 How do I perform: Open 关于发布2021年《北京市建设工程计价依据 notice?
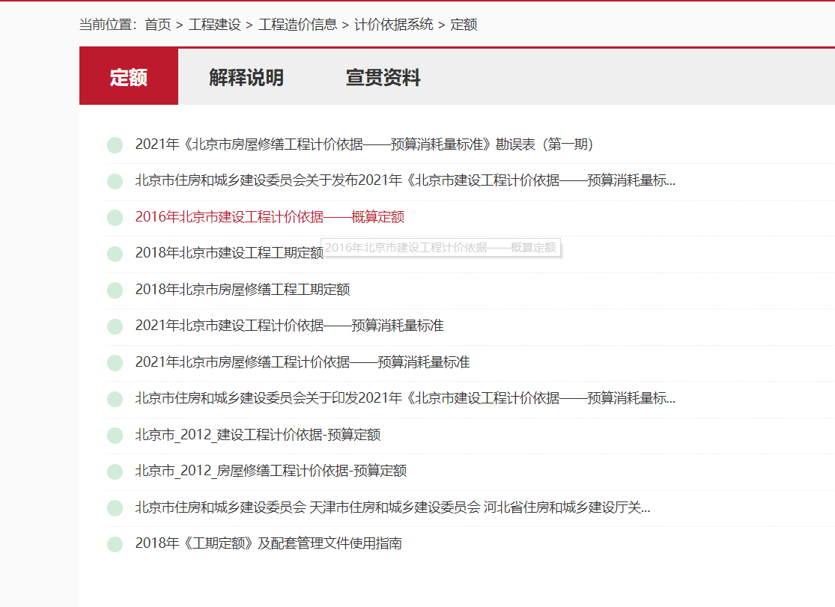[x=405, y=180]
